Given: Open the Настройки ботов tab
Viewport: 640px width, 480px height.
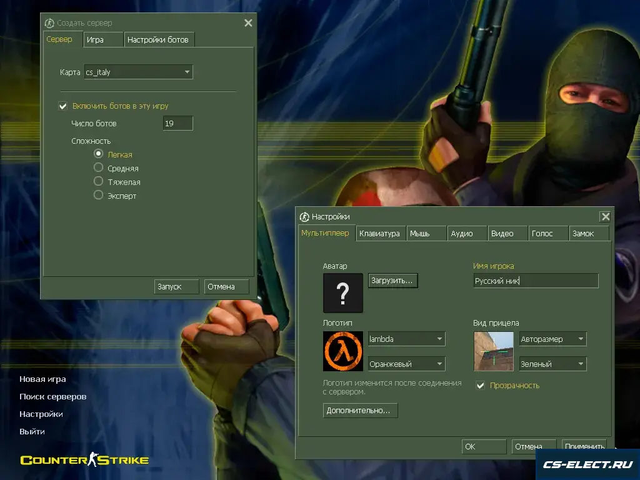Looking at the screenshot, I should [159, 40].
